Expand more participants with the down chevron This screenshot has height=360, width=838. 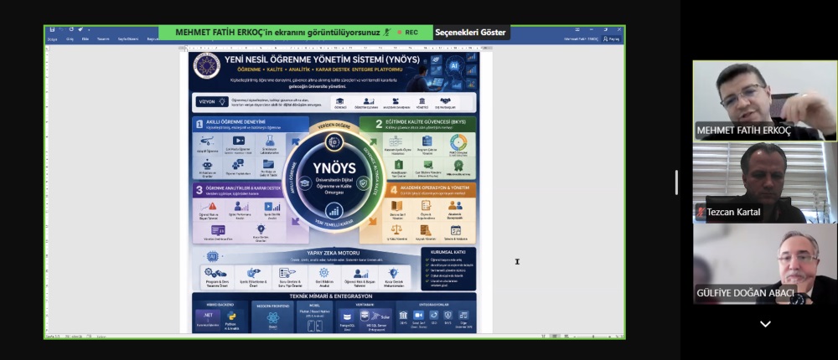point(764,324)
